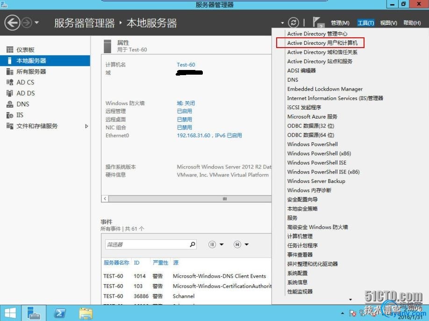
Task: Click the events 筛选器 filter field
Action: [147, 244]
